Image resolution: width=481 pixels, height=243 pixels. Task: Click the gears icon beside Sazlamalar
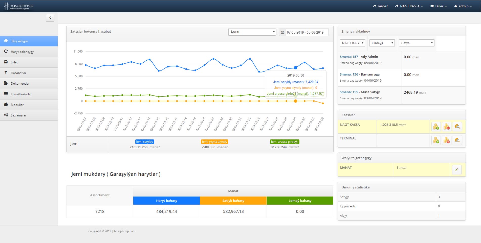point(6,115)
